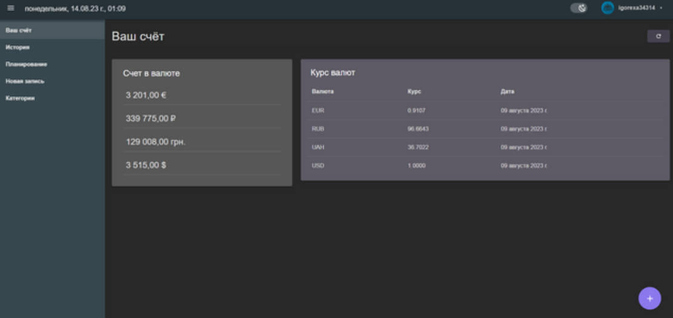Click the Ваш счёт page heading
The height and width of the screenshot is (318, 673).
click(x=138, y=36)
